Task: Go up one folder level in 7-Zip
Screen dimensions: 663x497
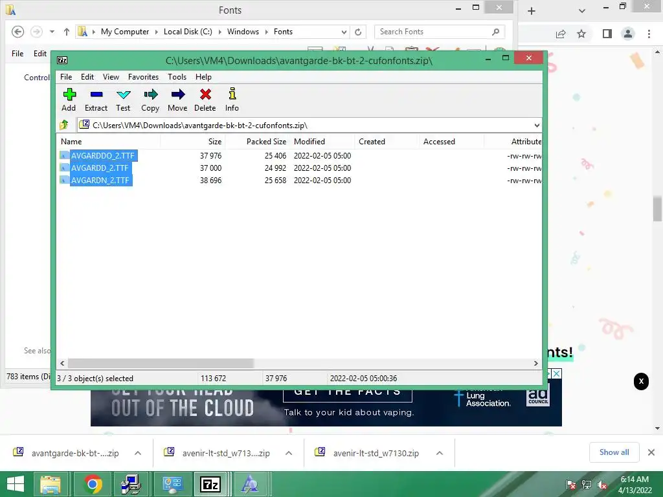Action: [64, 125]
